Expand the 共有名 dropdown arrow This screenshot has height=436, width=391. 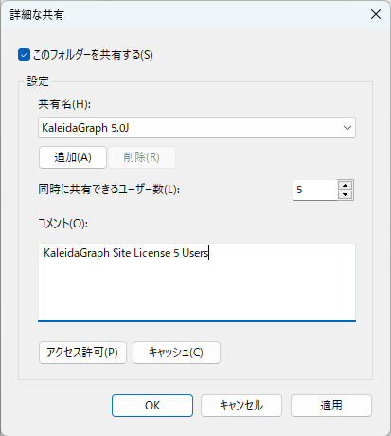coord(347,128)
